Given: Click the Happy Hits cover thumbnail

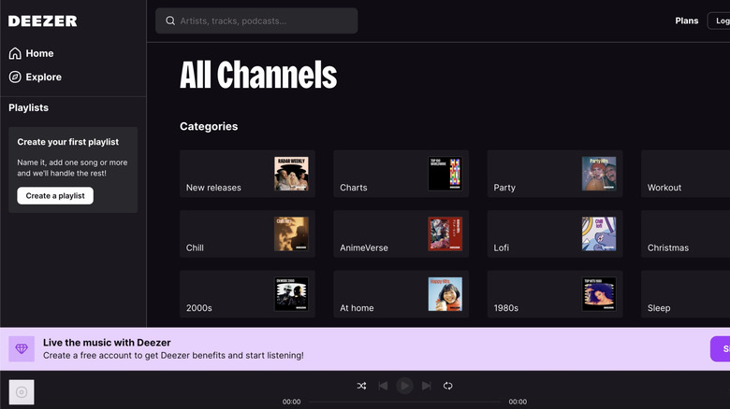Looking at the screenshot, I should pyautogui.click(x=445, y=294).
